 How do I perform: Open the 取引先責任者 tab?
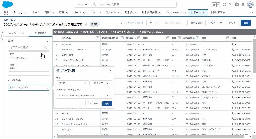tap(149, 13)
